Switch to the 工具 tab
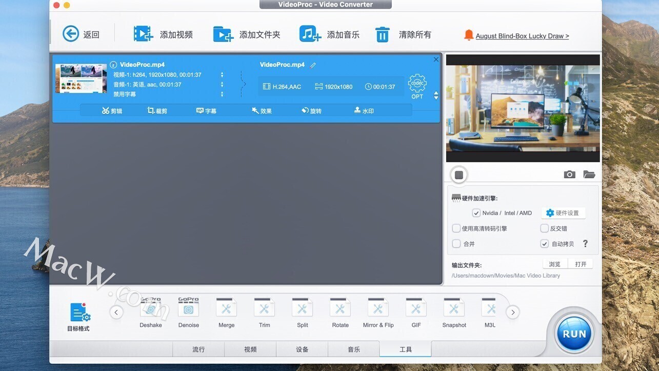The image size is (659, 371). pyautogui.click(x=406, y=349)
